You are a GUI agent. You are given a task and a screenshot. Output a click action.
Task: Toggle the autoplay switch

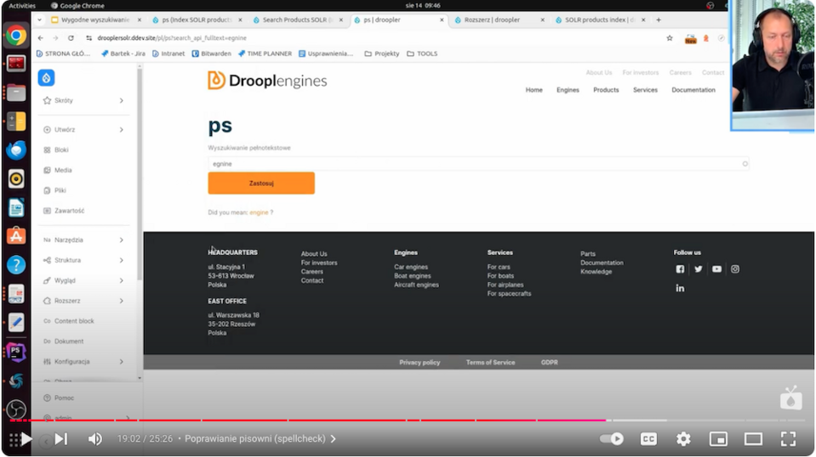pos(612,439)
